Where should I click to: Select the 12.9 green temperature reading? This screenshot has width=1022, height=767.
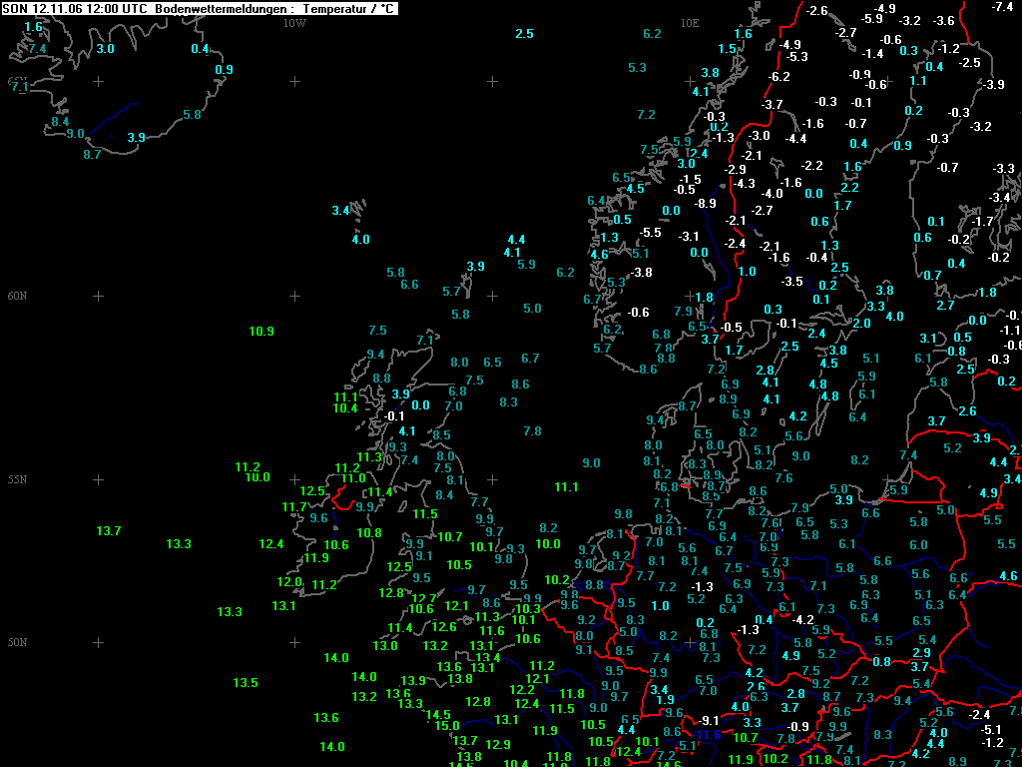[498, 744]
